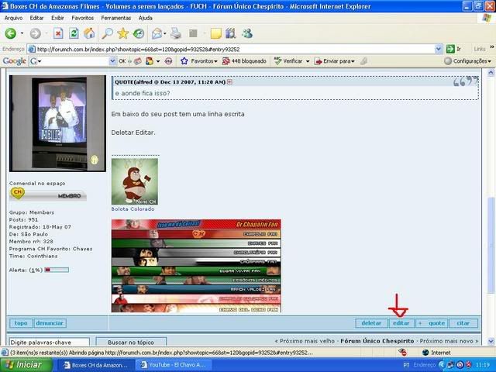Click the citar reply button

click(463, 323)
